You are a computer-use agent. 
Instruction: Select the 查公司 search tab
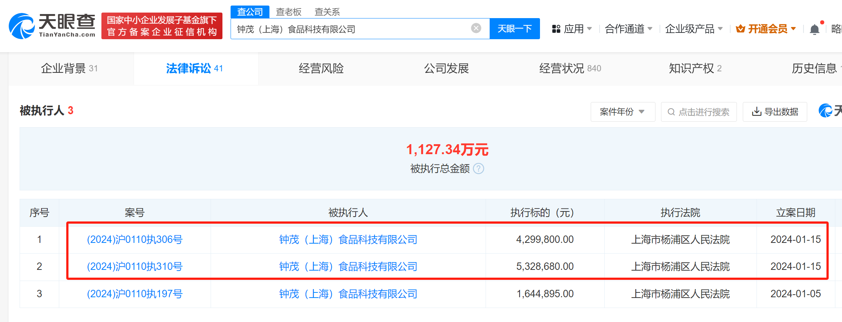point(250,12)
